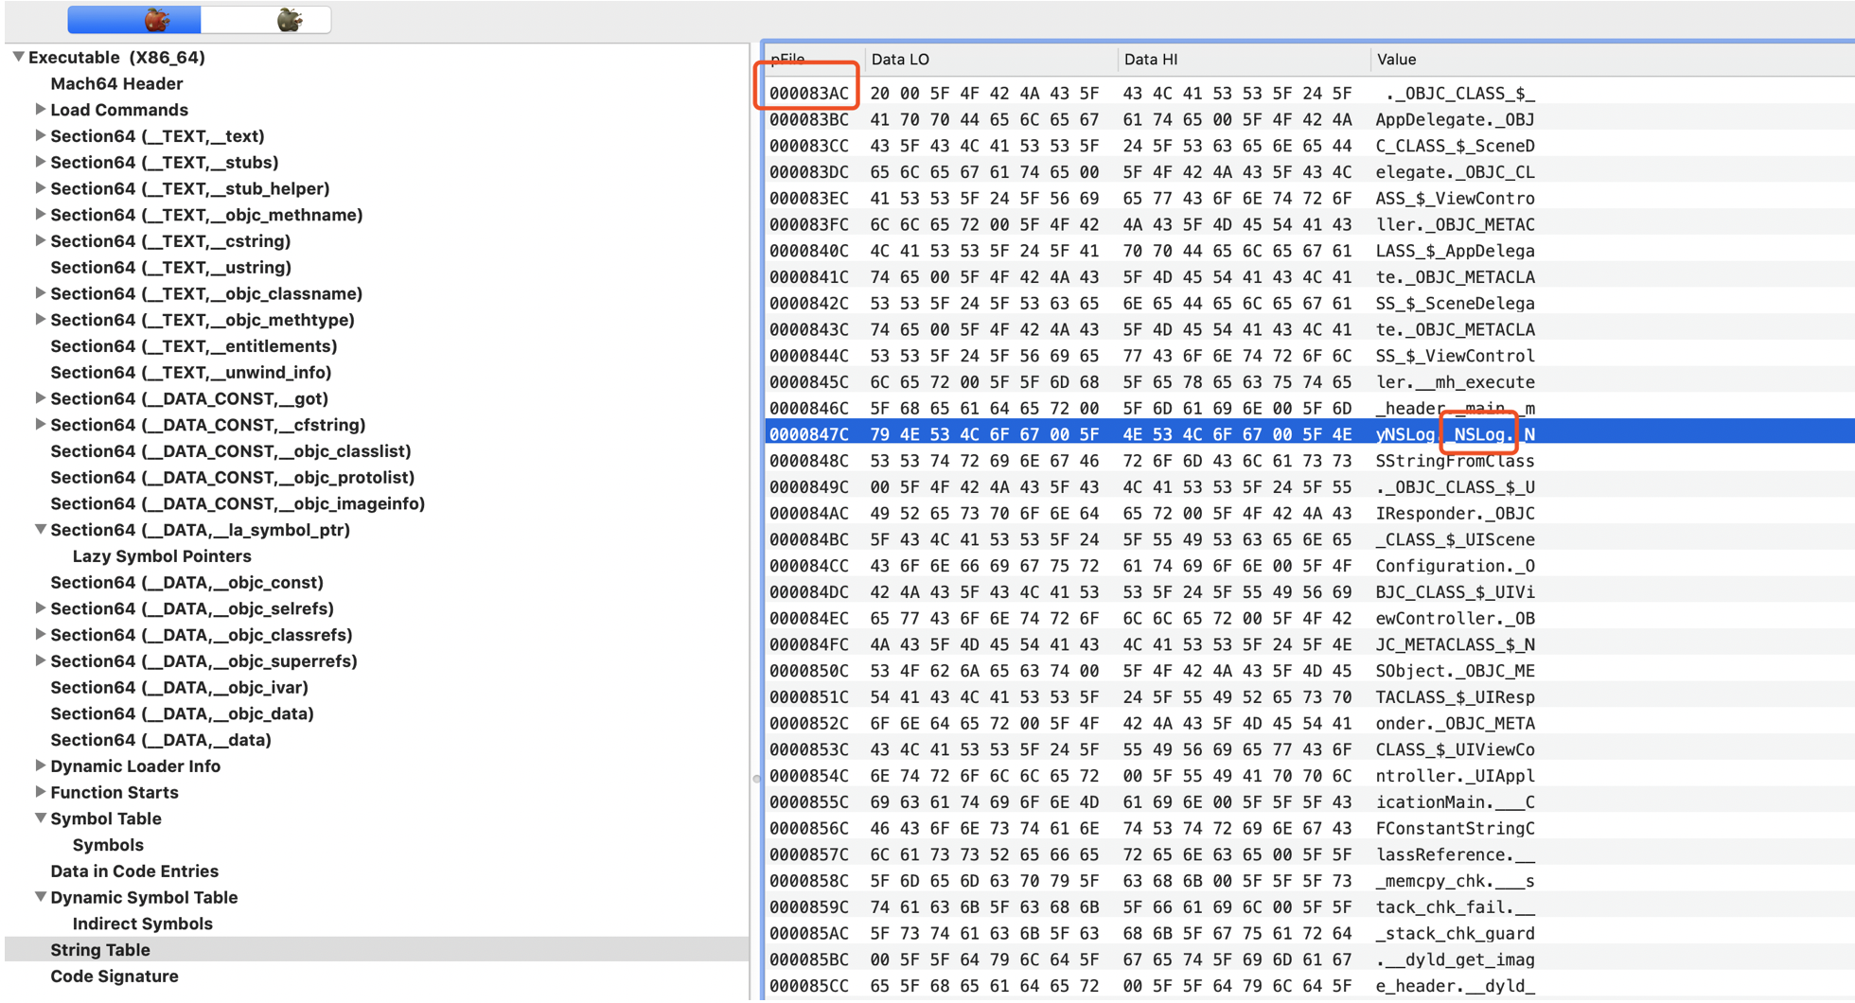
Task: Expand Section64 (__TEXT,__objc_methname) triangle
Action: (x=40, y=215)
